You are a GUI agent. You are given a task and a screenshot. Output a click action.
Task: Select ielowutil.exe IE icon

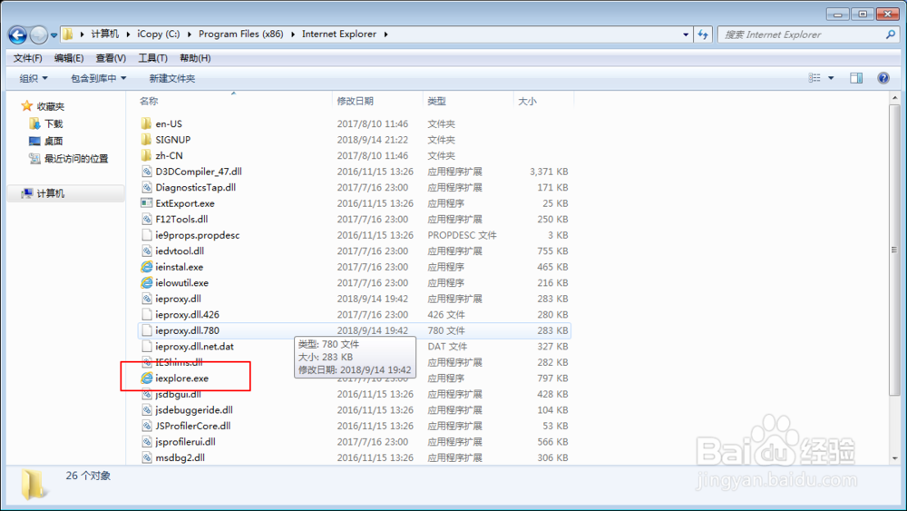pyautogui.click(x=147, y=282)
